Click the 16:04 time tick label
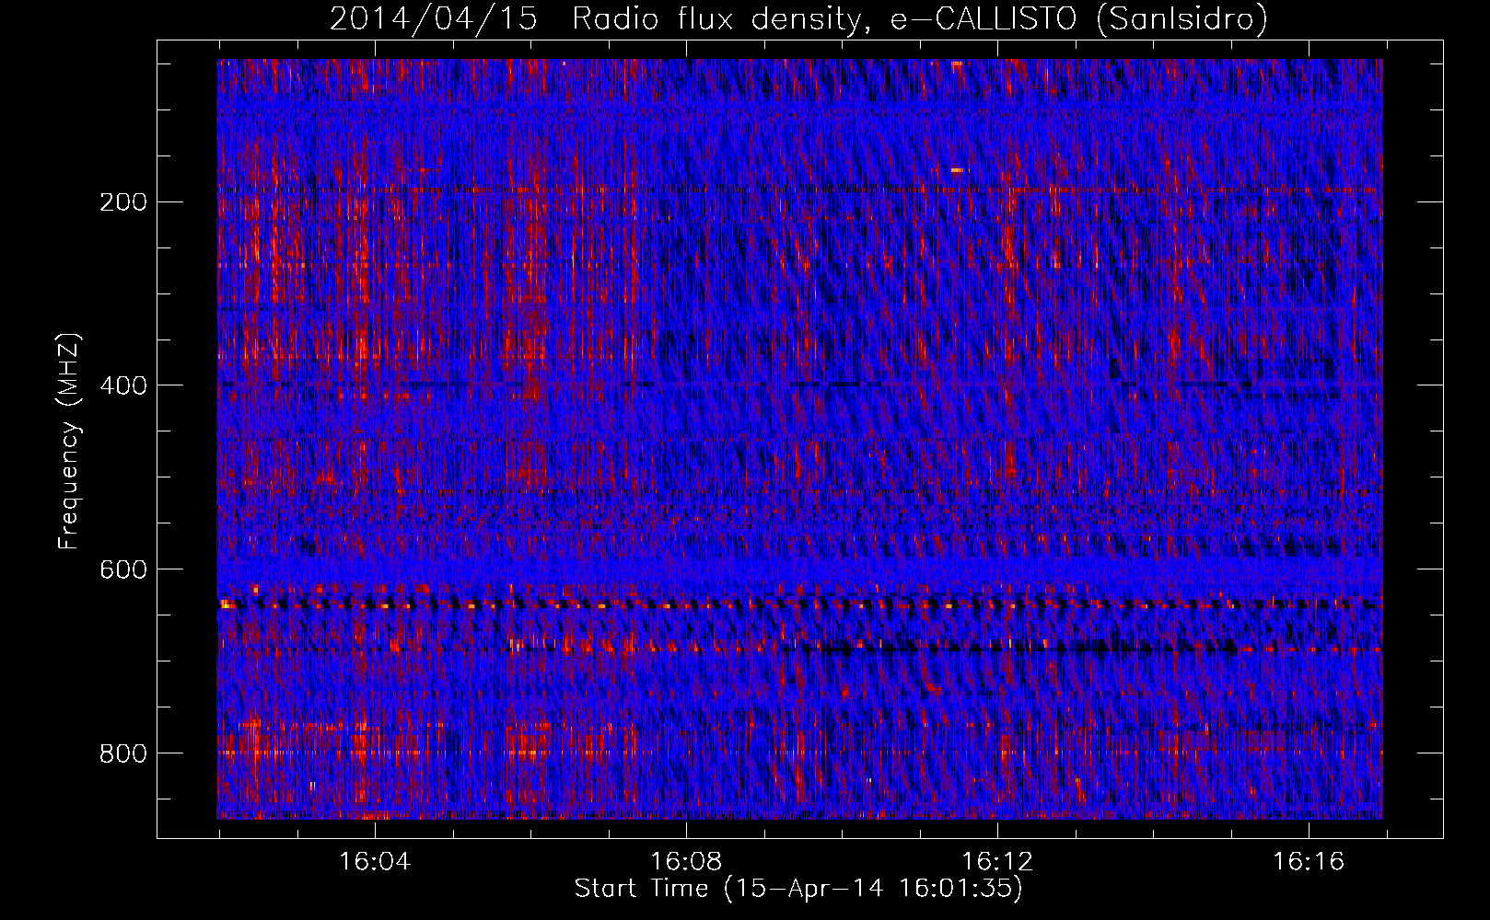Image resolution: width=1490 pixels, height=920 pixels. [375, 862]
